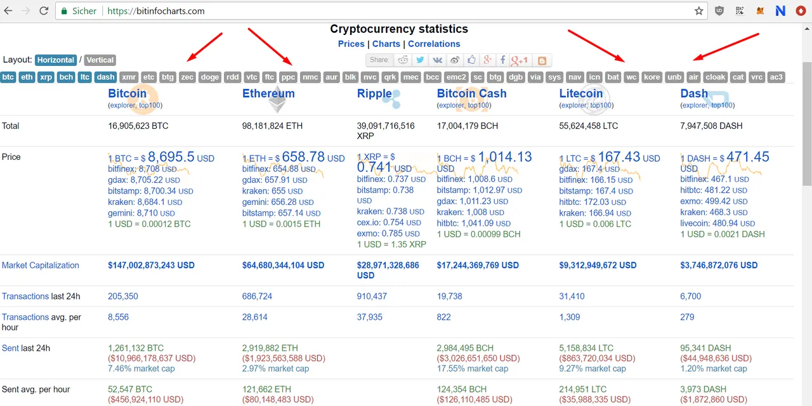
Task: Open the Ethereum heading link
Action: coord(268,93)
